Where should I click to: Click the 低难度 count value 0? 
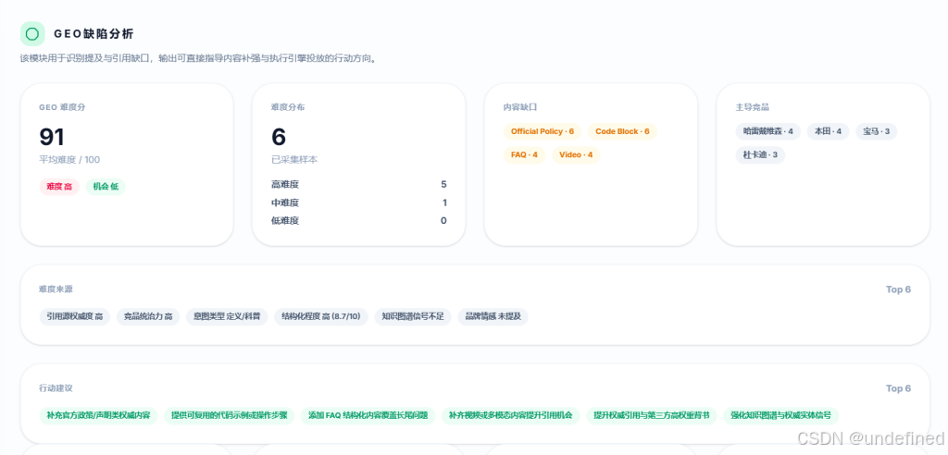443,221
